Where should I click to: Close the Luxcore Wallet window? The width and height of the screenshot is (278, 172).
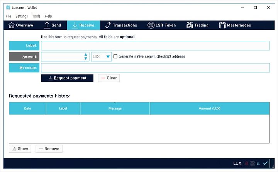tap(268, 8)
